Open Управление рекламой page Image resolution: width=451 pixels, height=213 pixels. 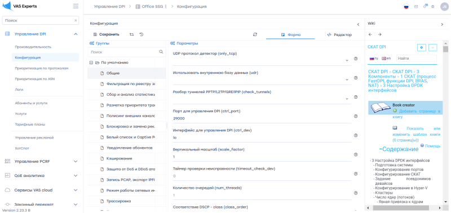tap(34, 137)
